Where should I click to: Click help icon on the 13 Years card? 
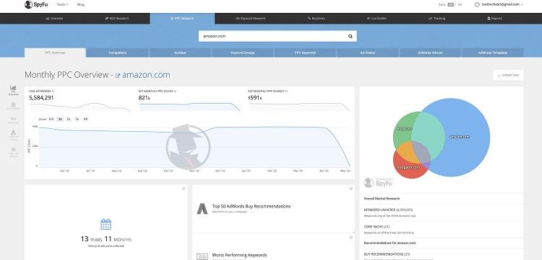[x=184, y=189]
